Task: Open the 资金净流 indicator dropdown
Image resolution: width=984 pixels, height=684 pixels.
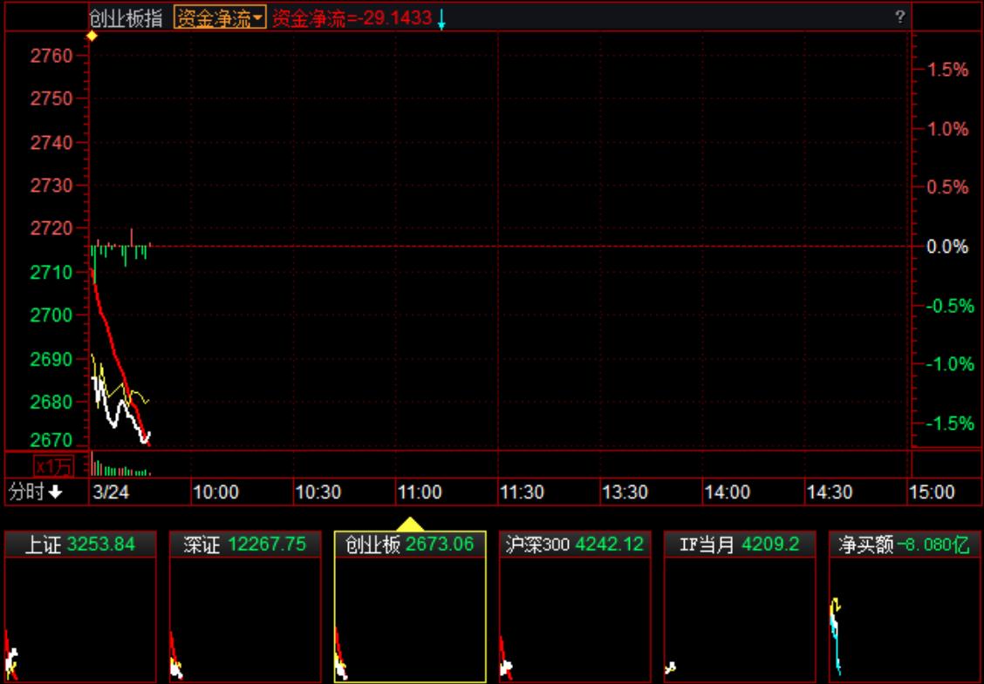Action: coord(220,18)
